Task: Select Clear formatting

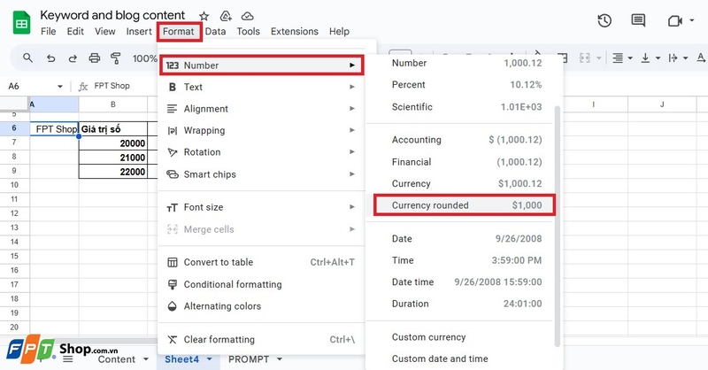Action: click(x=261, y=339)
